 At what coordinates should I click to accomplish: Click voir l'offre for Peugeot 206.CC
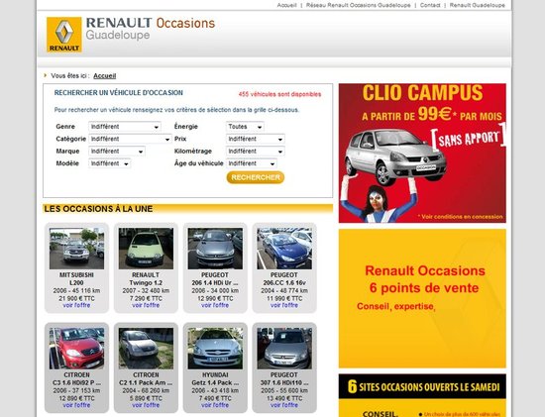[284, 305]
